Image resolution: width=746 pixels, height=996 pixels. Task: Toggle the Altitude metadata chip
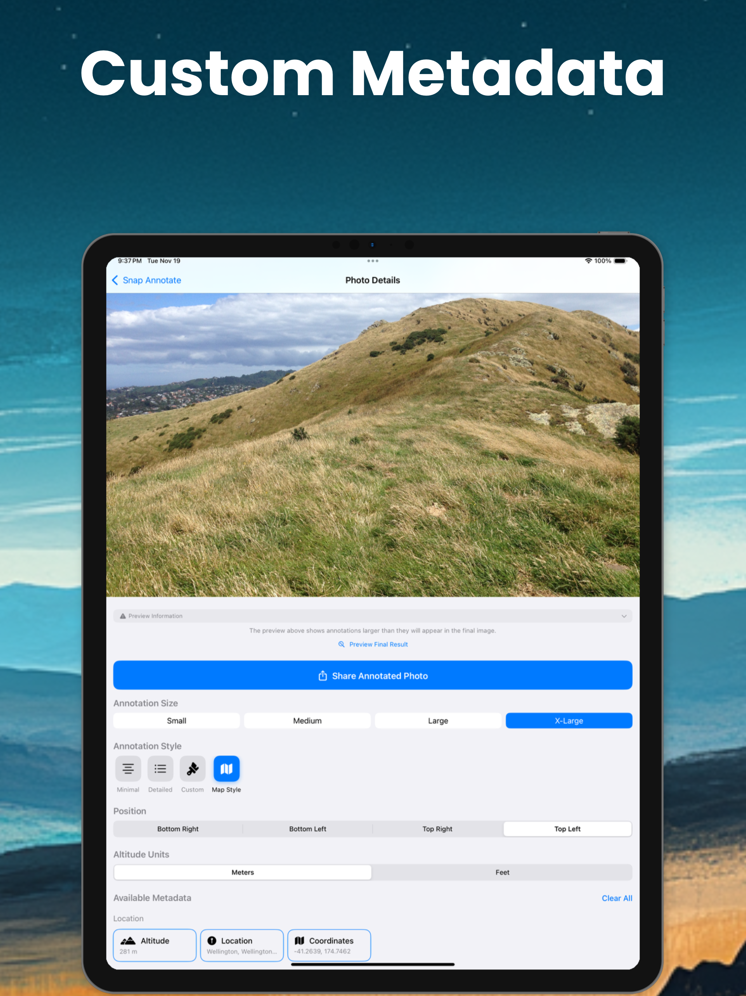154,945
